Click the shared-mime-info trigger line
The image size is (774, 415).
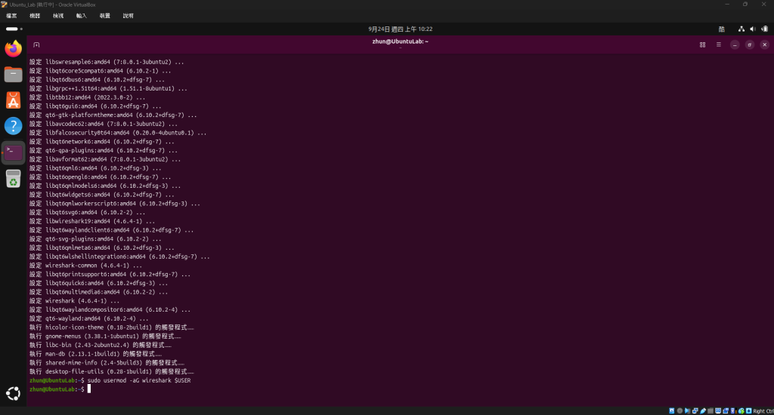[107, 363]
